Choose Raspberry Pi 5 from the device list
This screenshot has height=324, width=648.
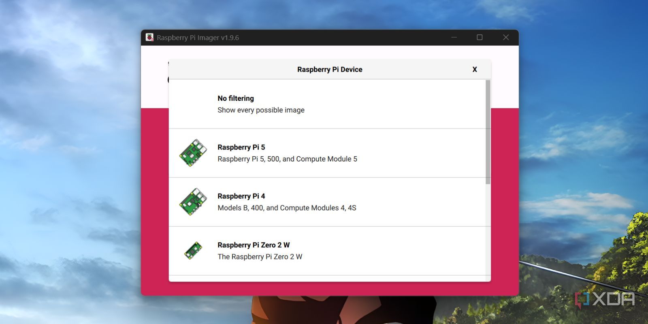pyautogui.click(x=327, y=153)
